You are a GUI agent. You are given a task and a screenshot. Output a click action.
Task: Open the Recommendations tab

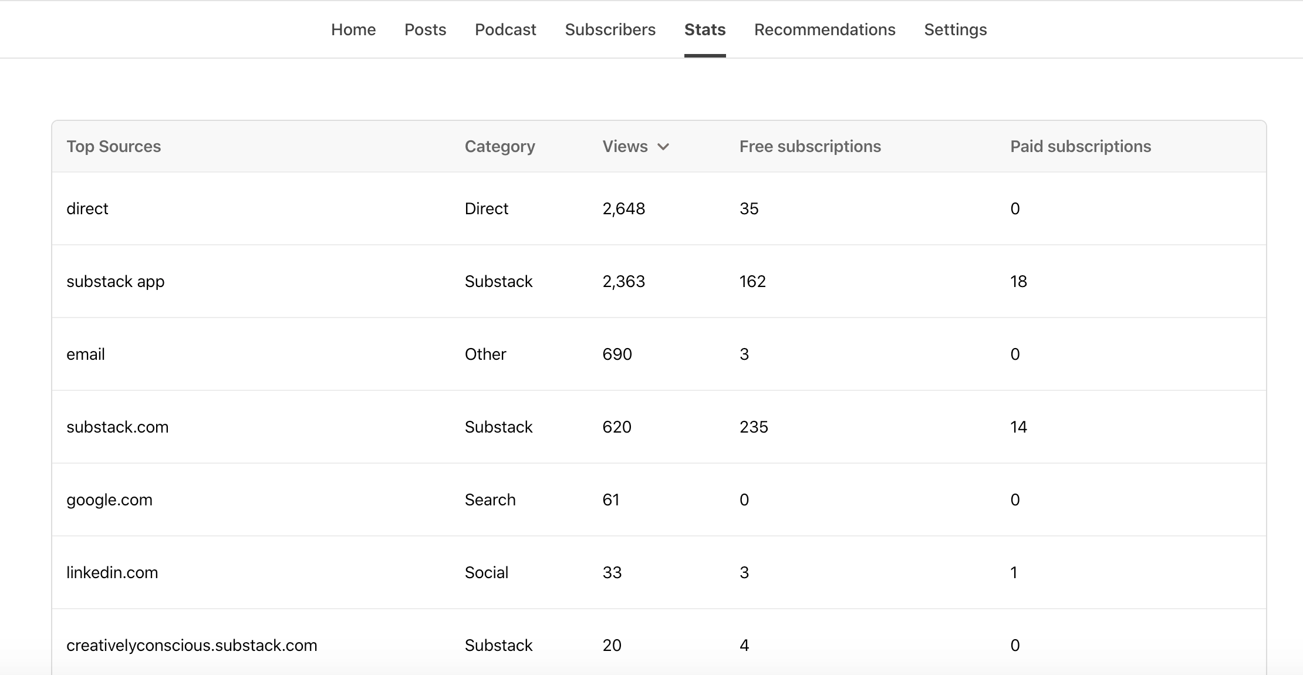(825, 29)
